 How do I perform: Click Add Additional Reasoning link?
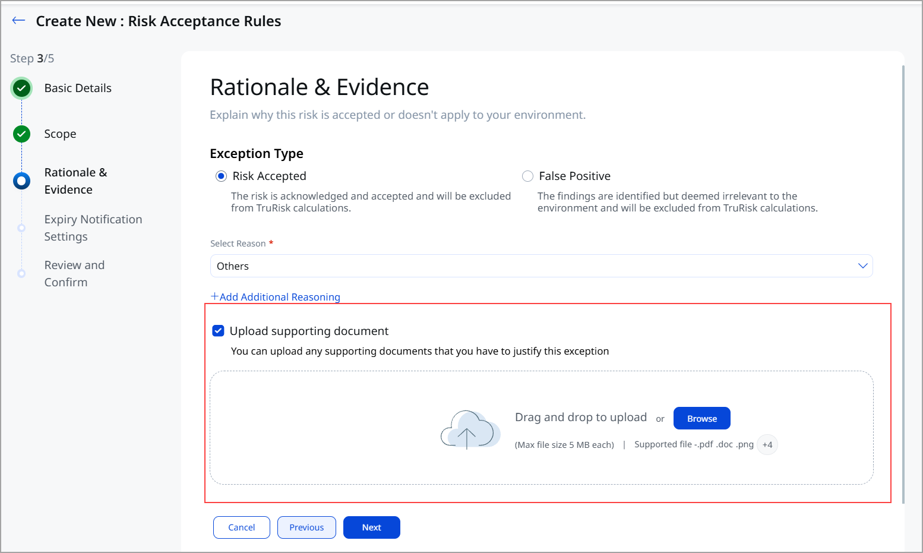click(x=276, y=296)
